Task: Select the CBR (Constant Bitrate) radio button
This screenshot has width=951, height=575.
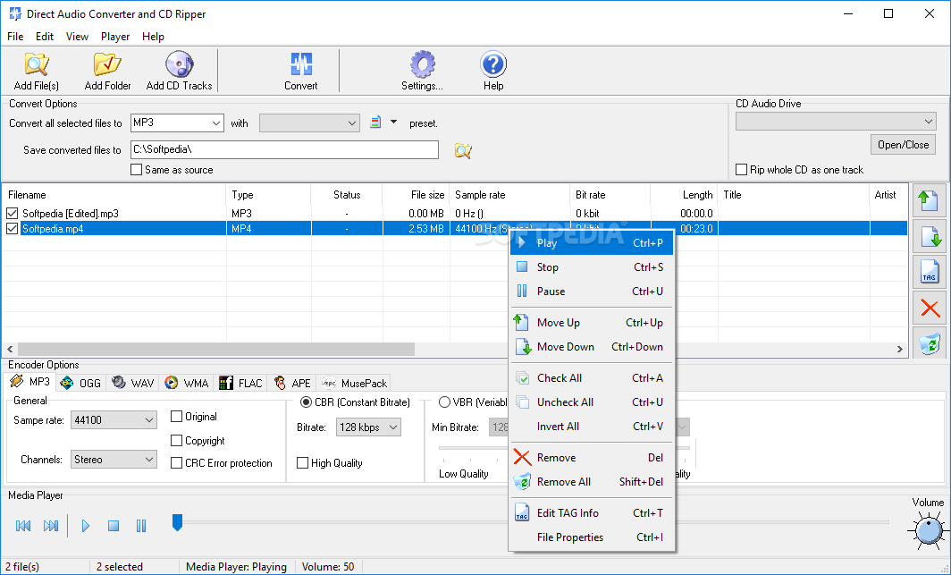Action: coord(306,402)
